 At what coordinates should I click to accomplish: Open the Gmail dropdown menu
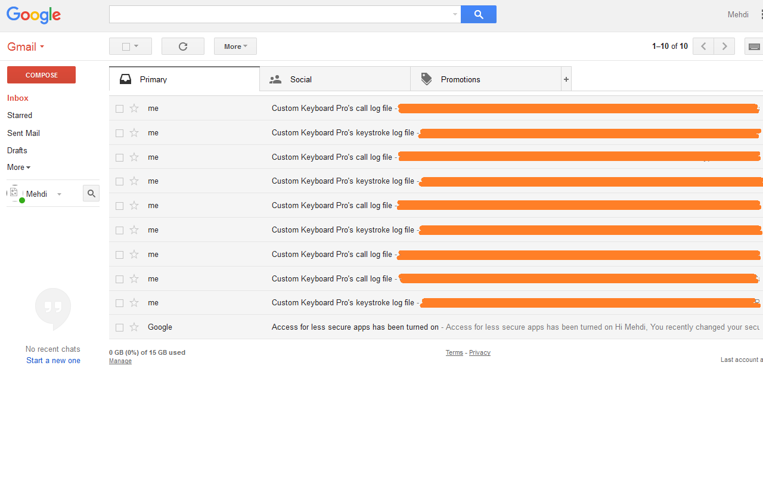[26, 47]
